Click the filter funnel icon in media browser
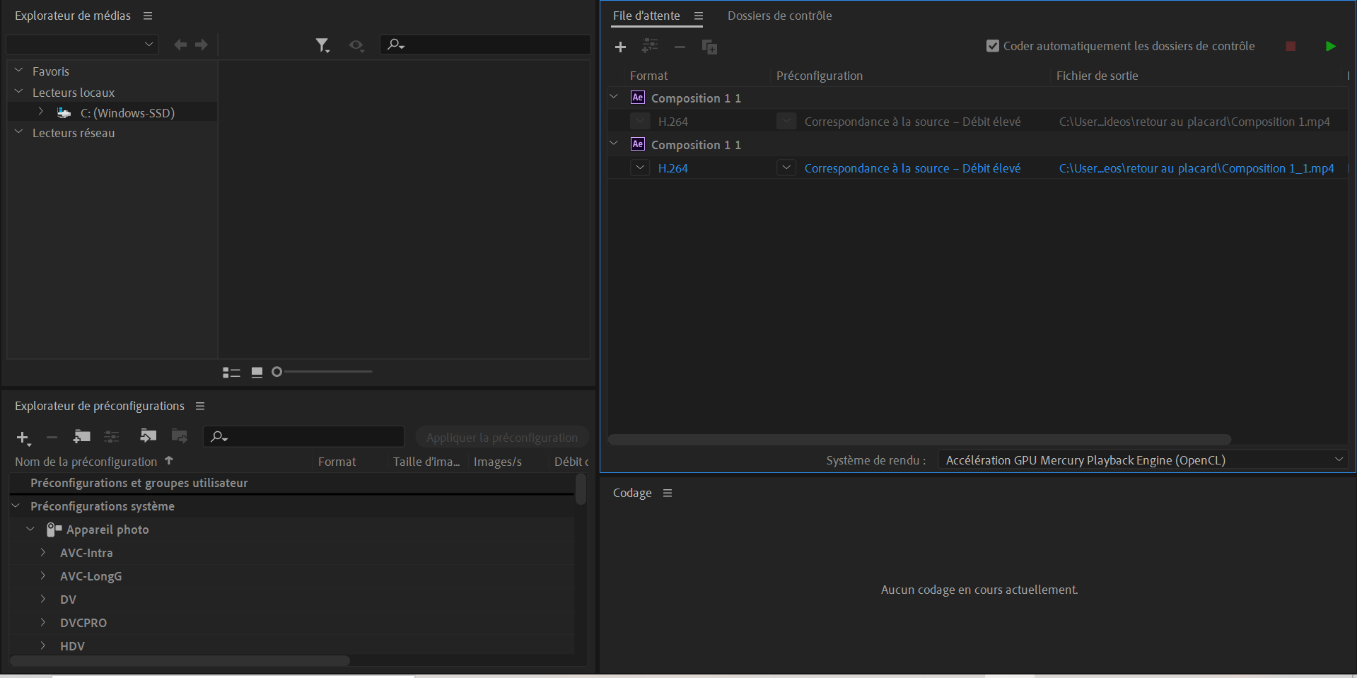1357x678 pixels. pos(322,45)
